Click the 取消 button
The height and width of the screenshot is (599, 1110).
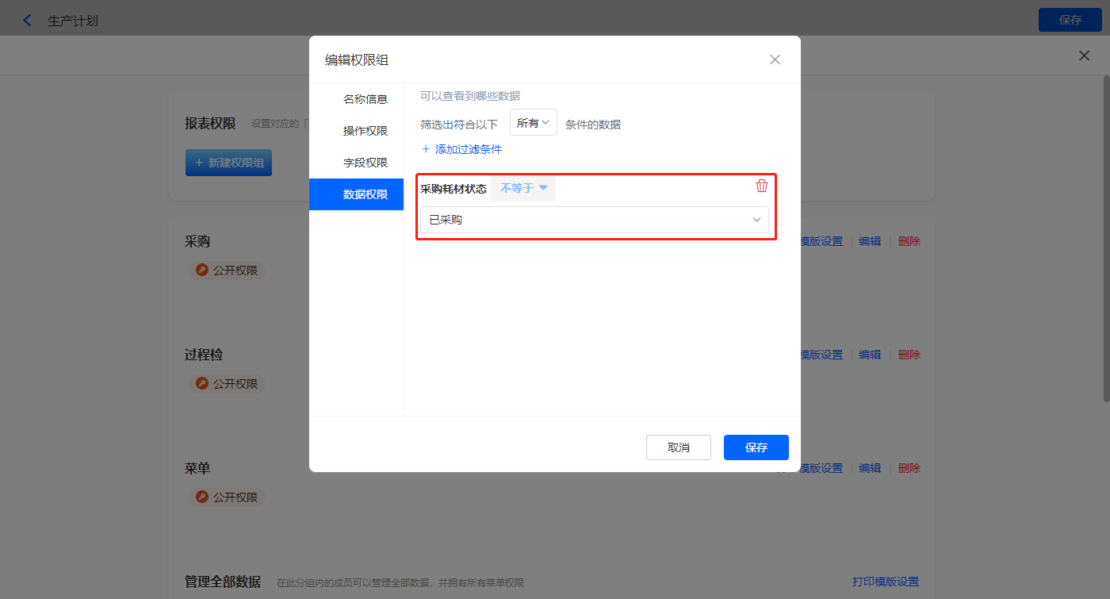coord(678,447)
